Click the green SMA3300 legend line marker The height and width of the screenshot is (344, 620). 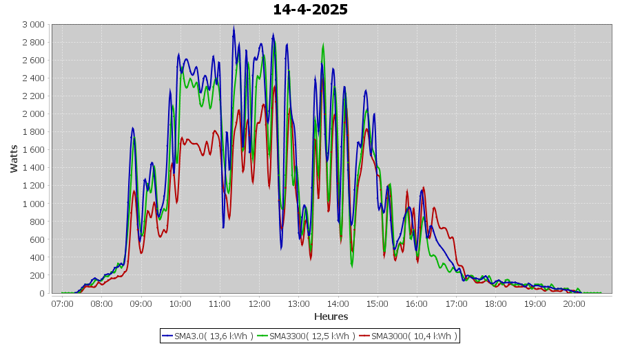(262, 336)
